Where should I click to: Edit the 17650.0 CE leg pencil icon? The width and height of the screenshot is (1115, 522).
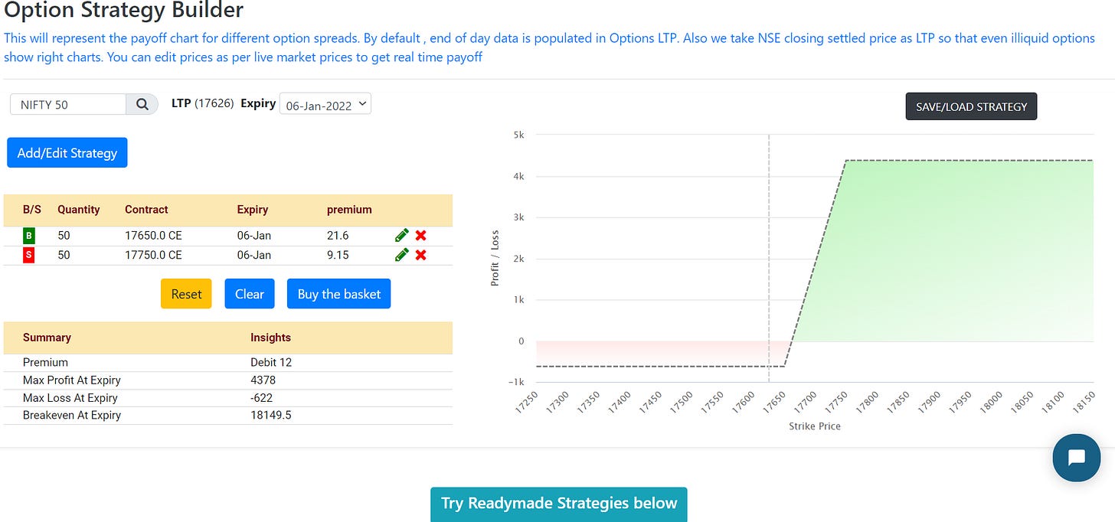pyautogui.click(x=401, y=236)
